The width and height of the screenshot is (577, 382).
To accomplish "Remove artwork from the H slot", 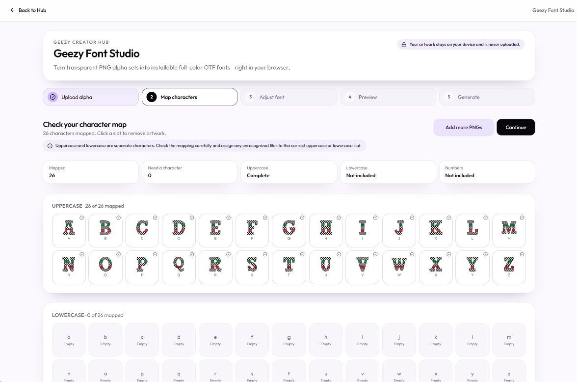I will (x=326, y=231).
